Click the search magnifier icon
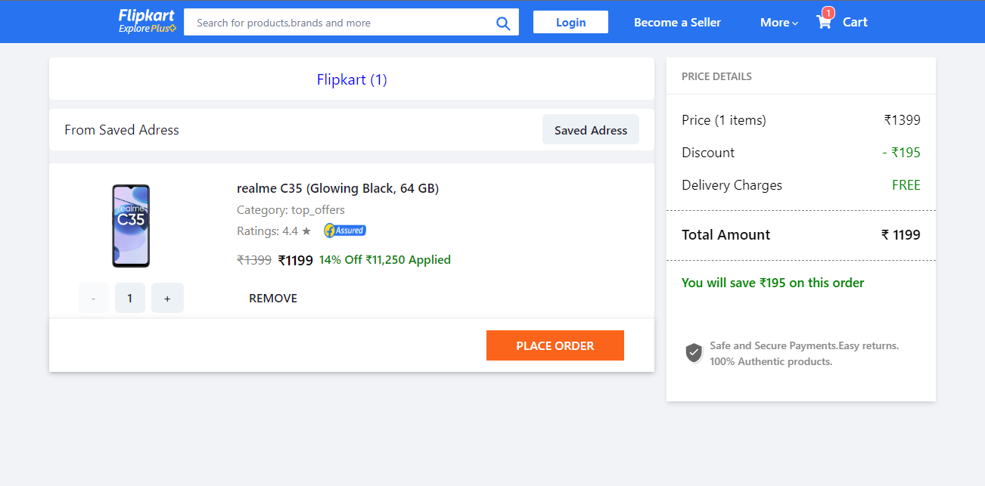Image resolution: width=985 pixels, height=486 pixels. click(503, 23)
